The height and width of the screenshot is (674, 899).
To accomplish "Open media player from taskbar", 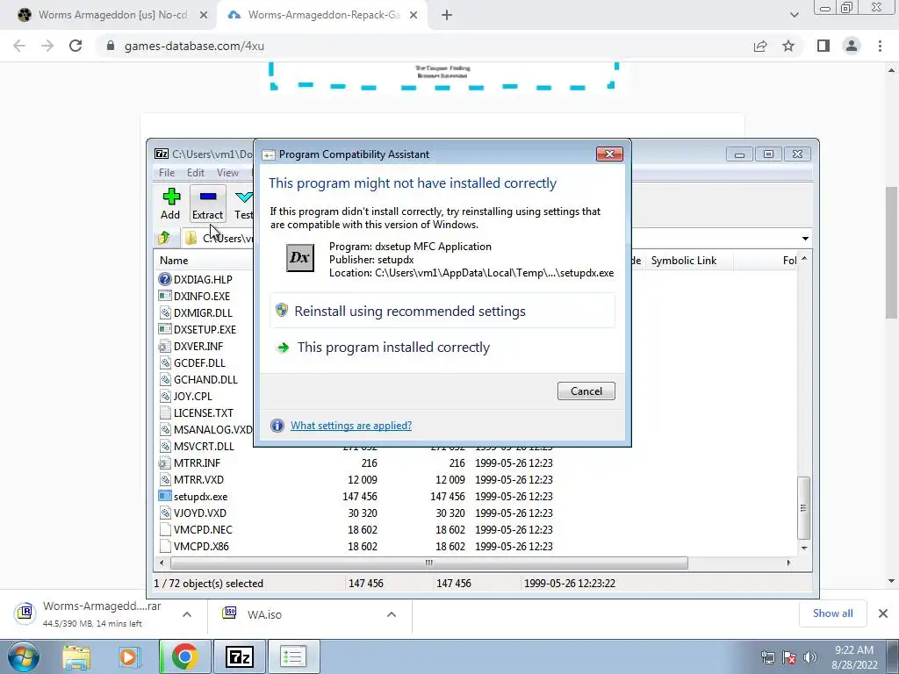I will click(x=130, y=656).
